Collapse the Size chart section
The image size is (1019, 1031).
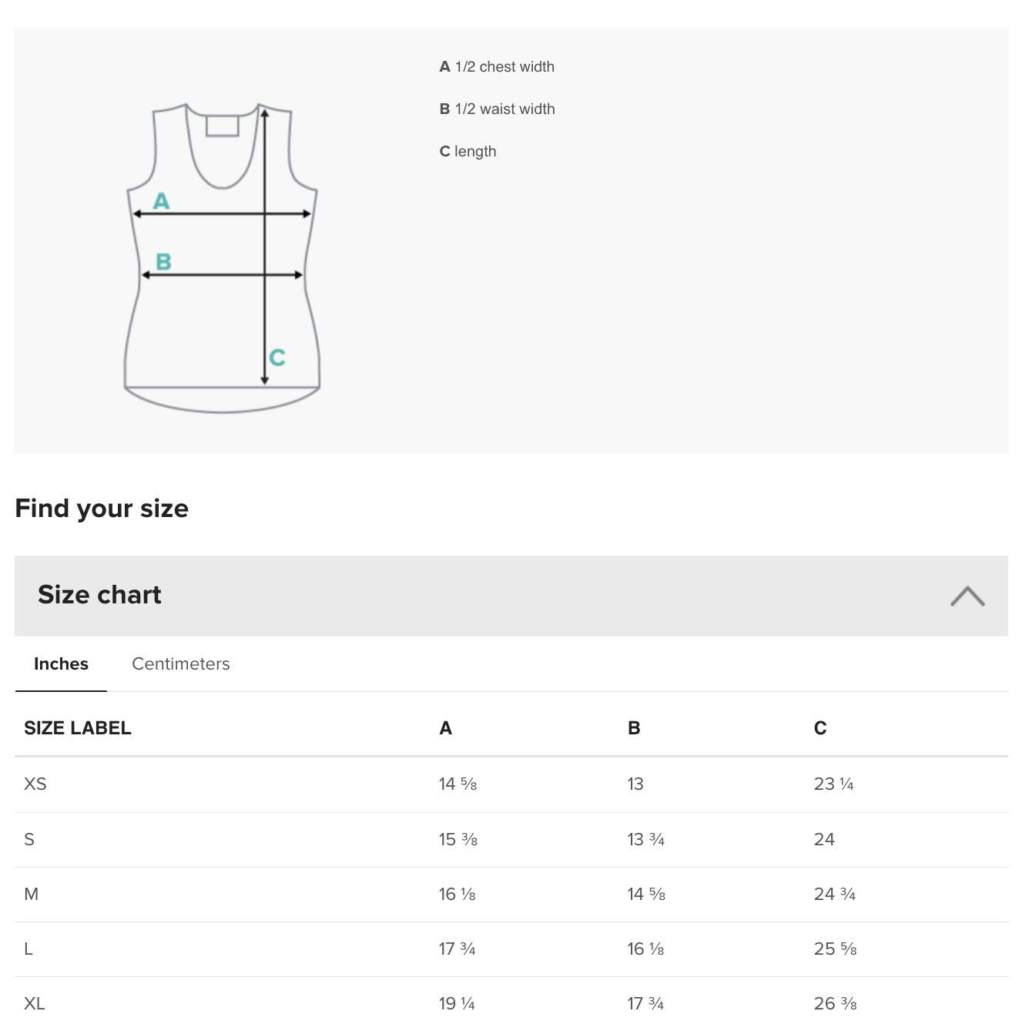tap(968, 594)
